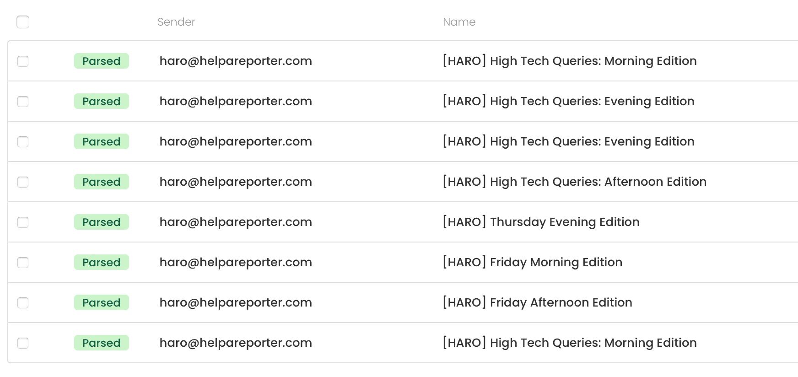Click the Name column header
The width and height of the screenshot is (798, 377).
[459, 22]
